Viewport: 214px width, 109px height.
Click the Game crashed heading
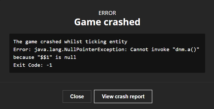[107, 22]
